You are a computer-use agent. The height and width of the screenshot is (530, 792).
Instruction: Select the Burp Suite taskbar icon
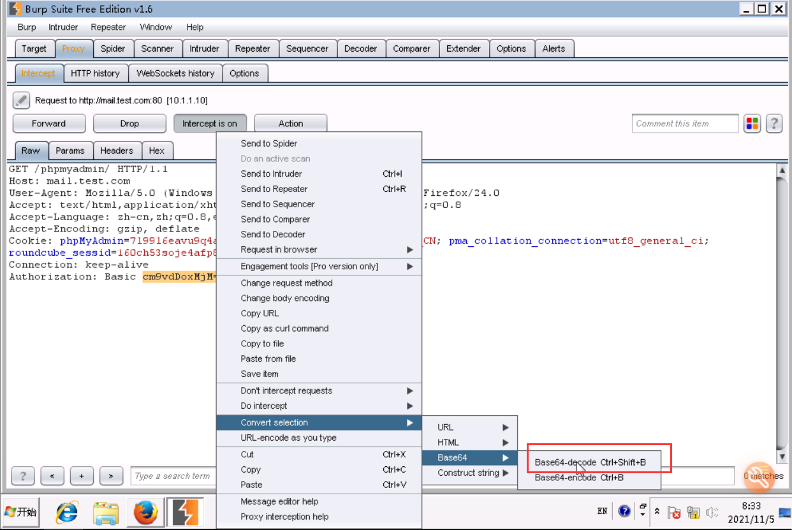[185, 512]
